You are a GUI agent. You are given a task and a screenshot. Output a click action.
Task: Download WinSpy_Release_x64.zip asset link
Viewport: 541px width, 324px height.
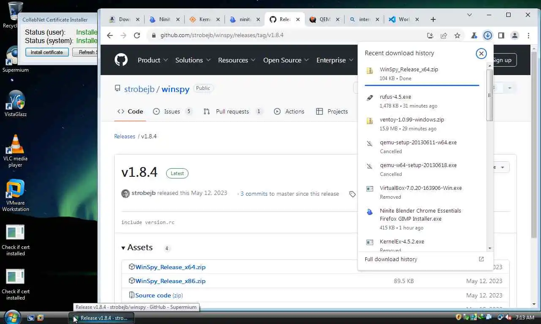click(170, 267)
